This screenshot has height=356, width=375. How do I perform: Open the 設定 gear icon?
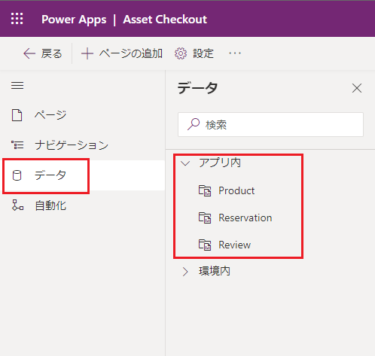181,53
